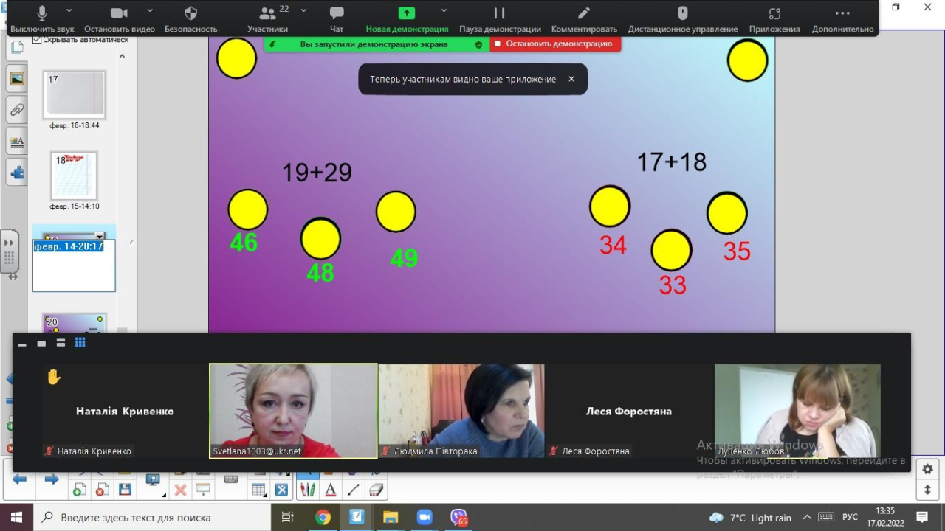Delete the page with red X page icon
The height and width of the screenshot is (531, 945).
pos(102,489)
